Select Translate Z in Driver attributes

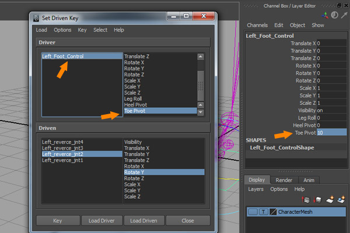[160, 57]
